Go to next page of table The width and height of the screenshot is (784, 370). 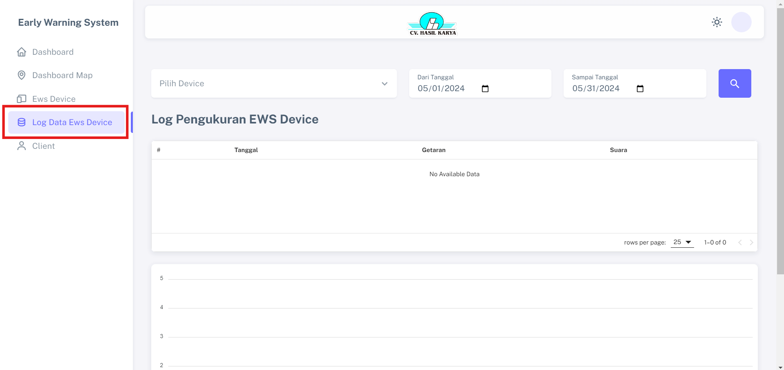tap(751, 242)
